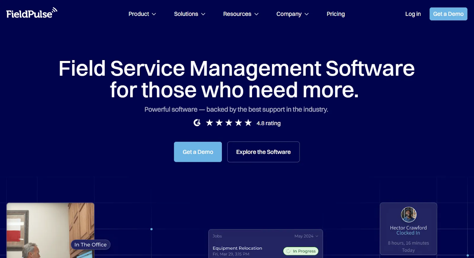Click the In Progress status badge
Image resolution: width=474 pixels, height=258 pixels.
pos(301,251)
